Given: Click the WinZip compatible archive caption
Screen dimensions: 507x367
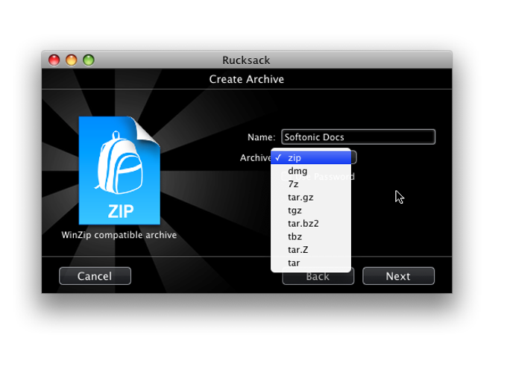Looking at the screenshot, I should coord(119,235).
